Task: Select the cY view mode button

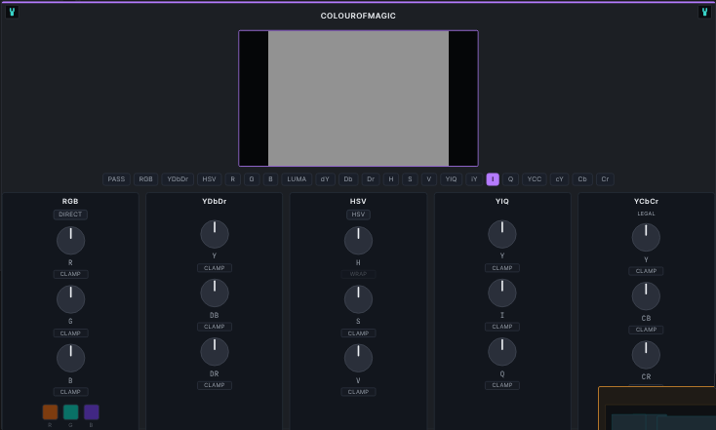Action: tap(559, 179)
